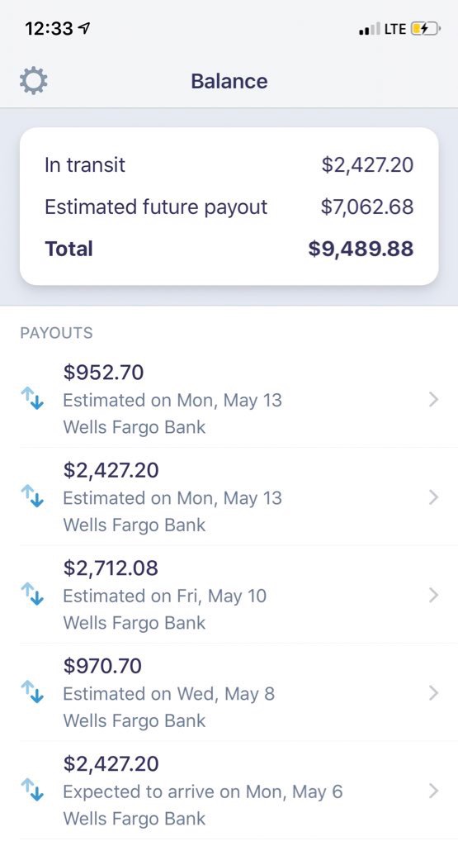Open chevron for payout expected to arrive May 6
458x846 pixels.
433,791
